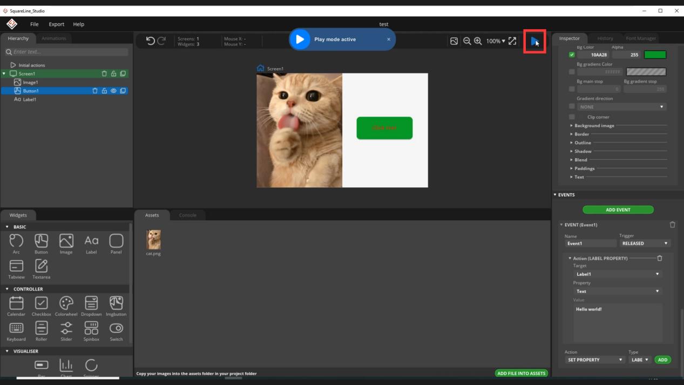Open the Font Manager tab
Screen dimensions: 684x385
[x=641, y=38]
